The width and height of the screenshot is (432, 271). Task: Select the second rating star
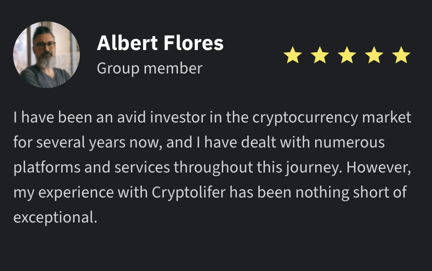[x=320, y=55]
